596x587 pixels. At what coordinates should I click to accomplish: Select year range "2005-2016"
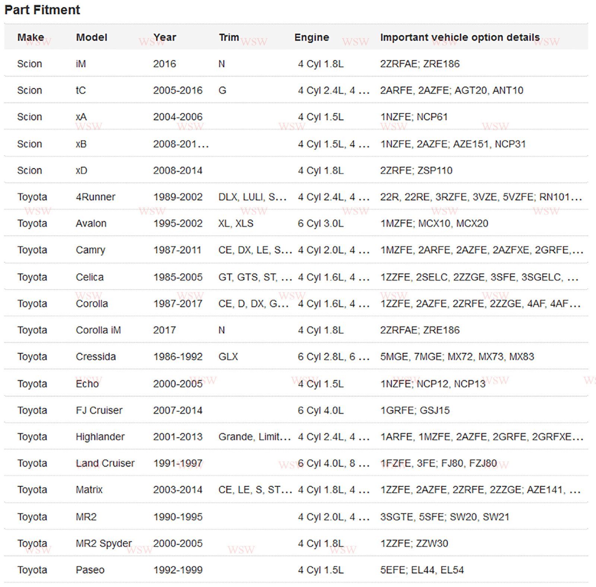178,90
